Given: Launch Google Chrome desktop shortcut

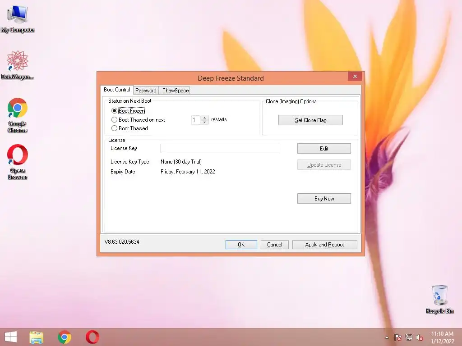Looking at the screenshot, I should (x=18, y=115).
